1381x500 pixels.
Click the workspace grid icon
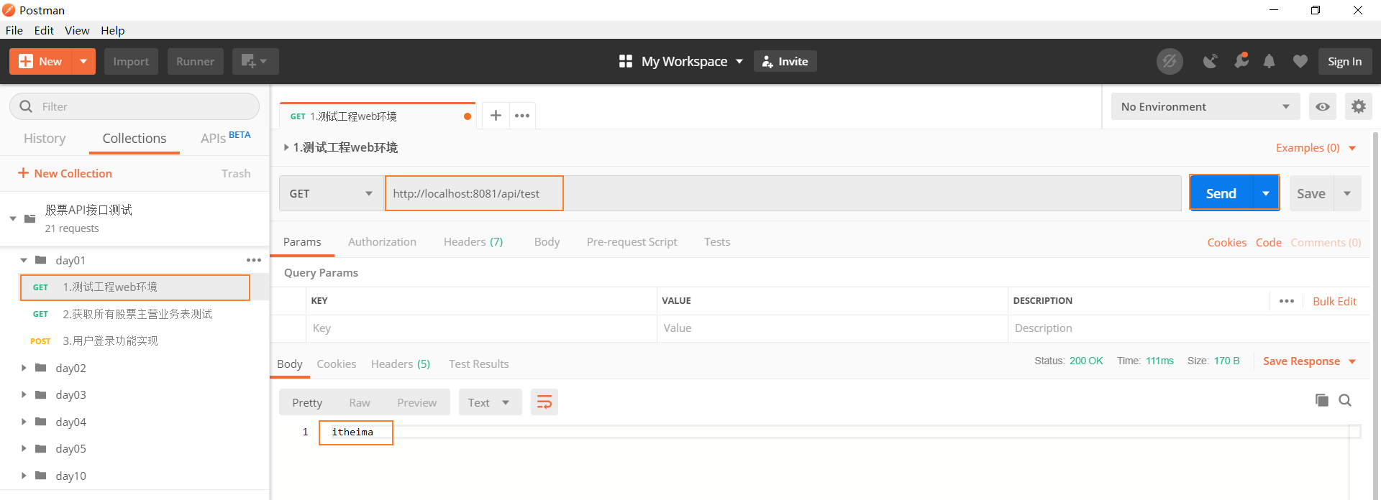626,61
